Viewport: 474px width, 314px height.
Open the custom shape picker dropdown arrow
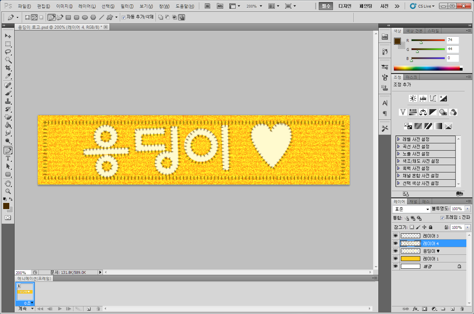(x=116, y=17)
